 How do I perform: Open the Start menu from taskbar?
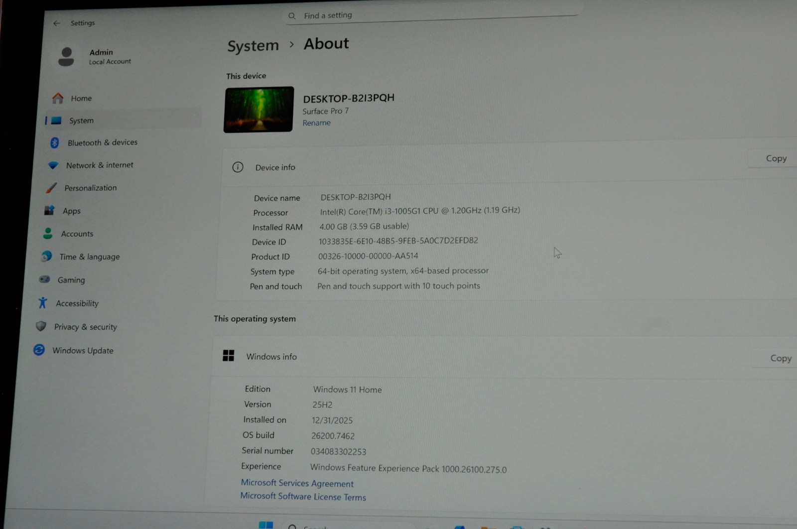click(266, 525)
